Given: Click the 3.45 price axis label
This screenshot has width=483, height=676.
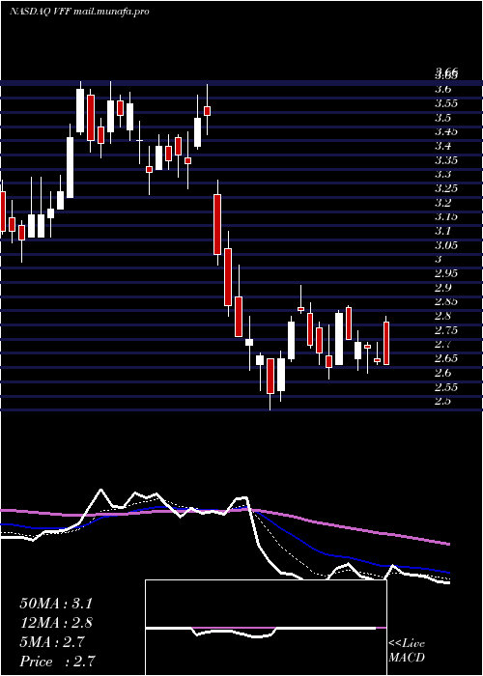Looking at the screenshot, I should point(446,132).
